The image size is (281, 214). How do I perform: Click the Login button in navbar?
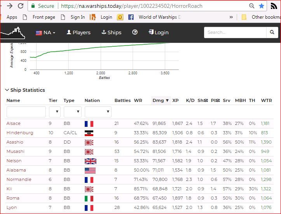point(158,32)
